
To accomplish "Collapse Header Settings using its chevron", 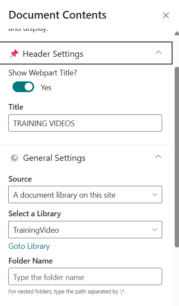I will click(159, 53).
